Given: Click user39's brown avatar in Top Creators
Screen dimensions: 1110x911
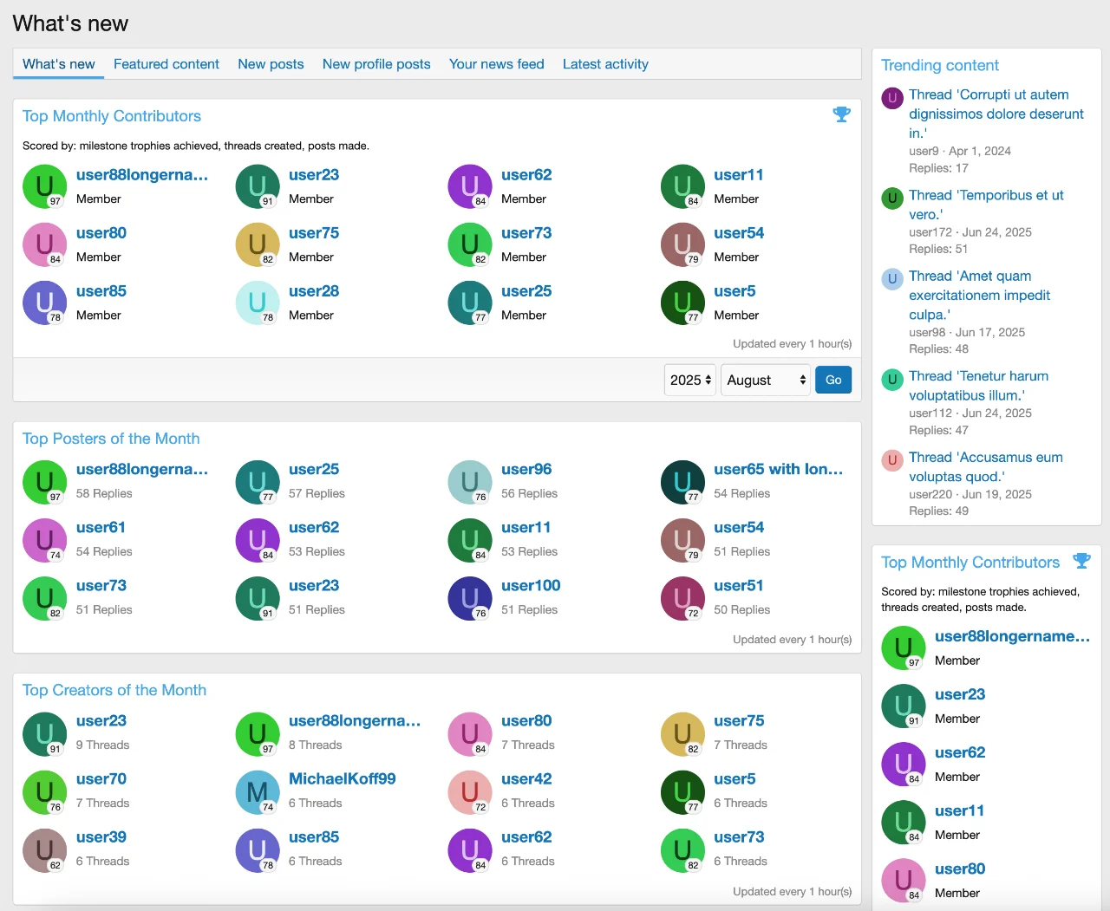Looking at the screenshot, I should [x=45, y=849].
